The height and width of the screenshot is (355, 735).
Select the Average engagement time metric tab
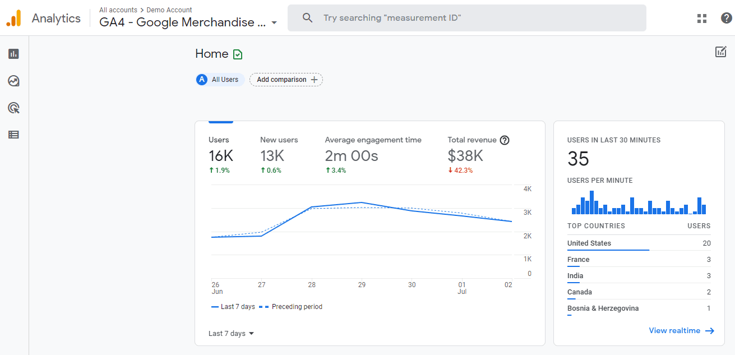click(373, 154)
